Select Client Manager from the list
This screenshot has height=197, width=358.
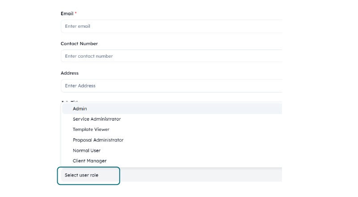click(x=89, y=161)
